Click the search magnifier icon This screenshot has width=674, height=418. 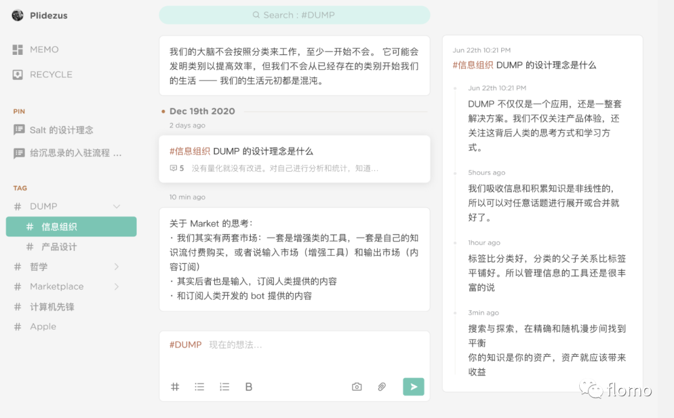[256, 15]
